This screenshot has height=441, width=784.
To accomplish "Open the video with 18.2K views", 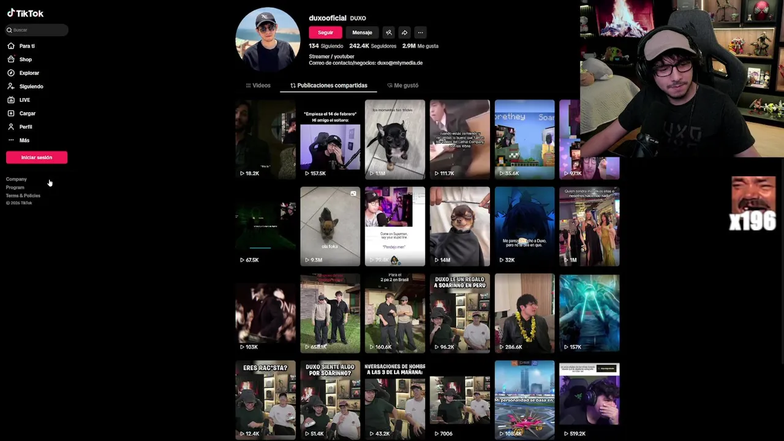I will click(265, 139).
